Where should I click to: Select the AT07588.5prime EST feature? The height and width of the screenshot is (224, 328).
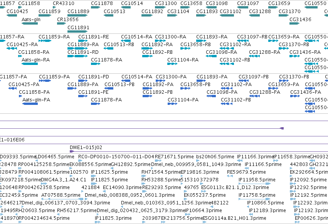(62, 199)
